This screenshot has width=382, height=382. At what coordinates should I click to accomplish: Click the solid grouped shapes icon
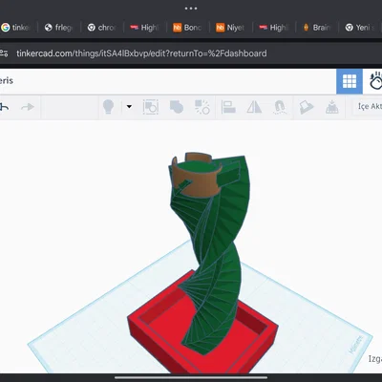point(177,107)
